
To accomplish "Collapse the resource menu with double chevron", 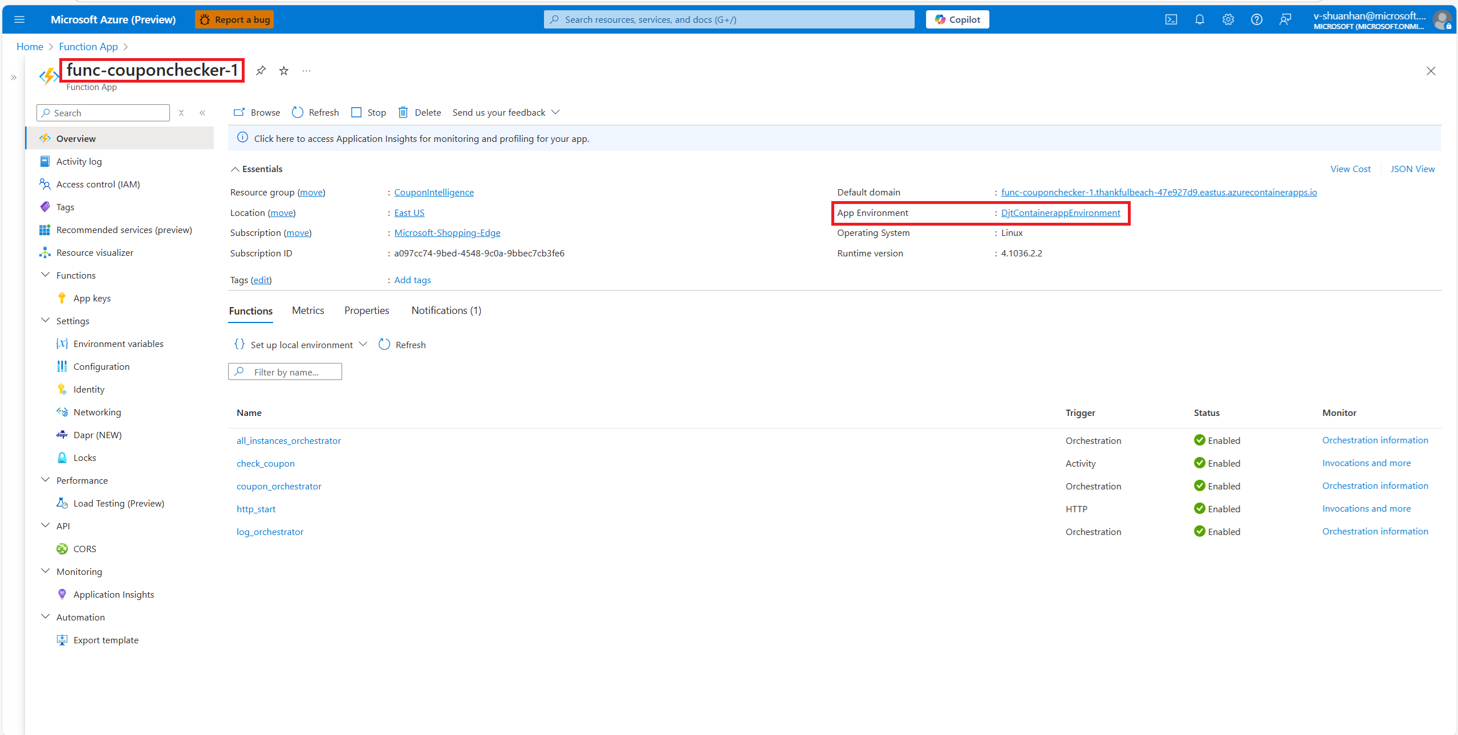I will pyautogui.click(x=202, y=113).
